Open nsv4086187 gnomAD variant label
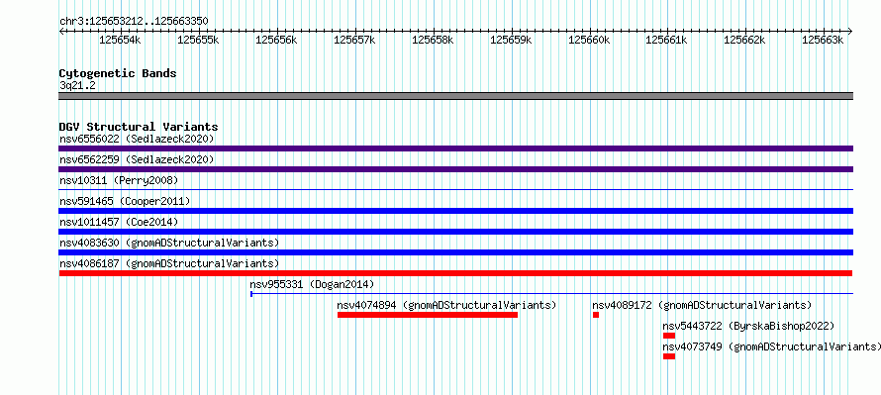Image resolution: width=881 pixels, height=395 pixels. [x=169, y=263]
